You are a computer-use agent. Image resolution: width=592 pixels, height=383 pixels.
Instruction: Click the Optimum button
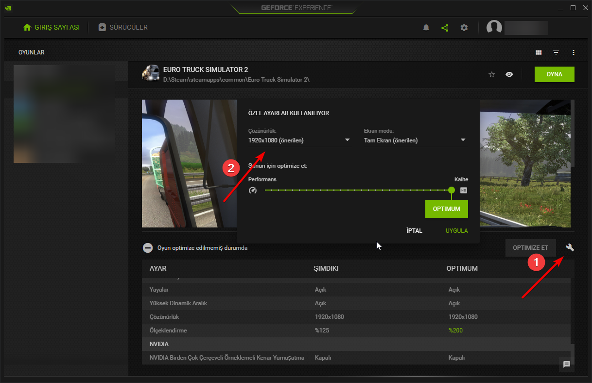447,209
